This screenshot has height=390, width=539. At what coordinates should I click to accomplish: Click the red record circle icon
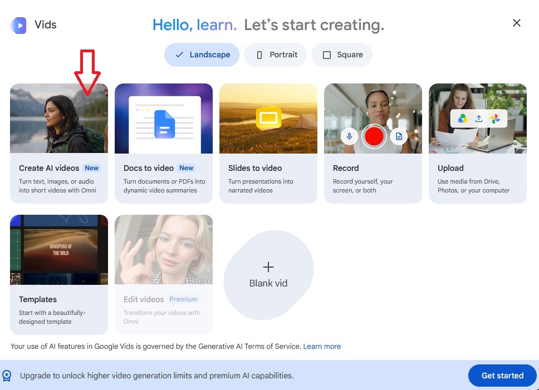374,136
